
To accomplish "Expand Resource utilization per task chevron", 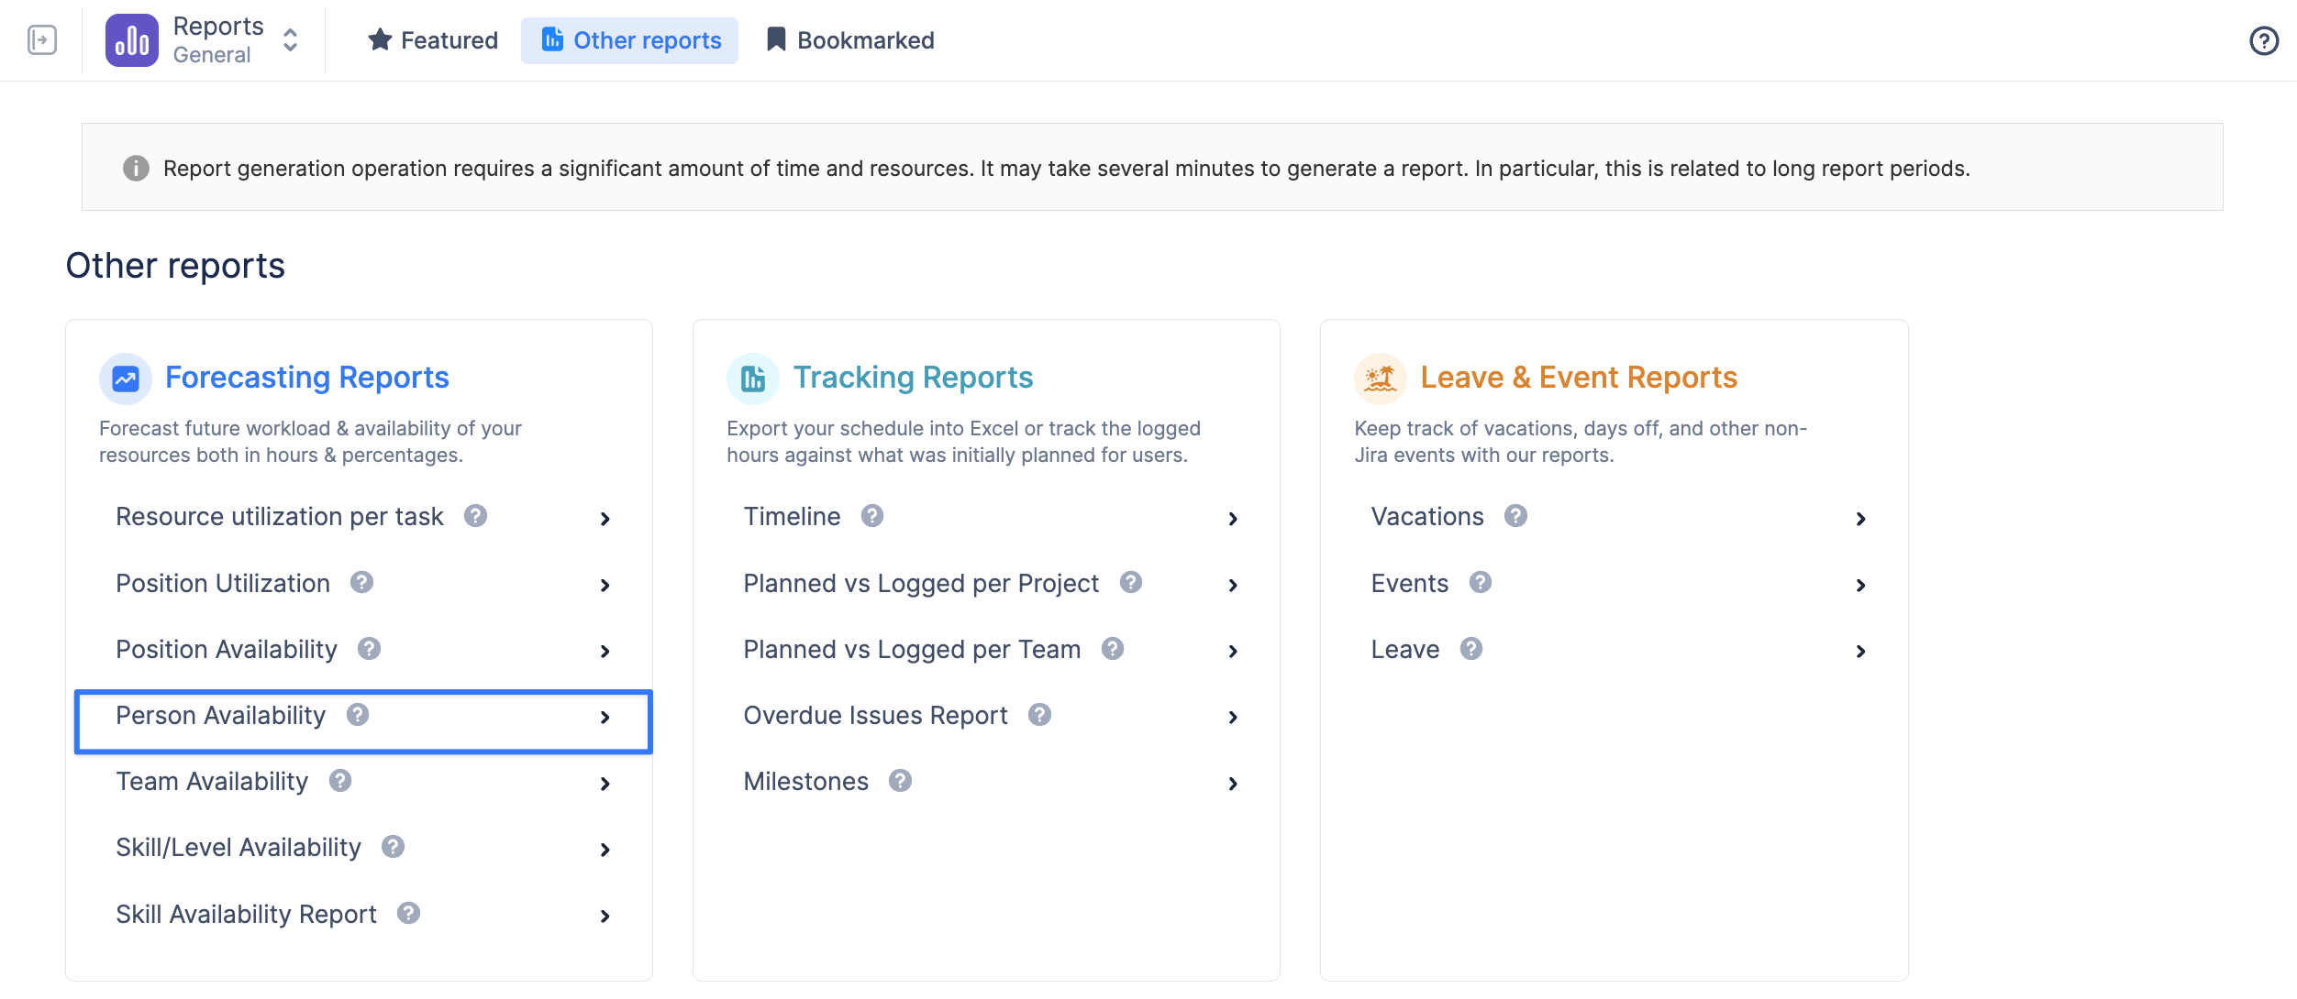I will click(x=605, y=519).
